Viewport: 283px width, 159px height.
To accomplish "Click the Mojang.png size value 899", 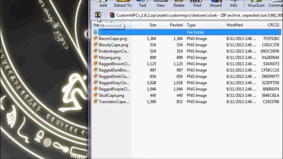I will click(x=153, y=57).
